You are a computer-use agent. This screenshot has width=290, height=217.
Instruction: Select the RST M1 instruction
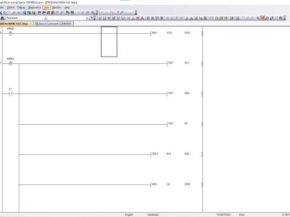point(184,124)
